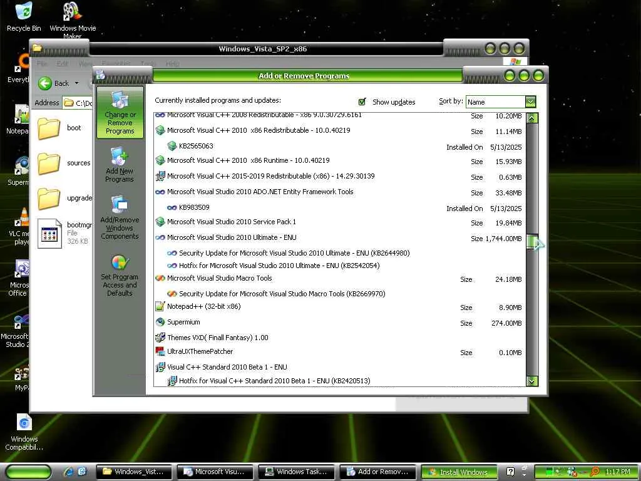The height and width of the screenshot is (481, 641).
Task: Click Visual Studio Macro Tools icon
Action: (x=160, y=279)
